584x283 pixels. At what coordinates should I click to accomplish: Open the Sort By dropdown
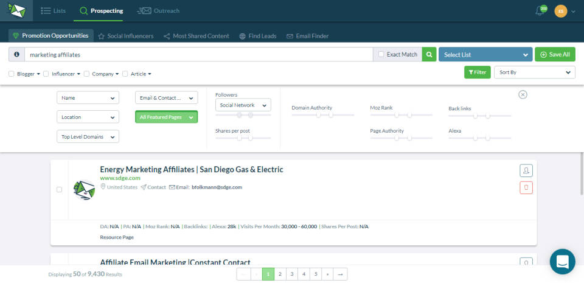point(534,72)
